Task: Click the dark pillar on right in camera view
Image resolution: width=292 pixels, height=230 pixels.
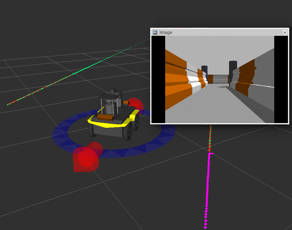Action: click(233, 70)
